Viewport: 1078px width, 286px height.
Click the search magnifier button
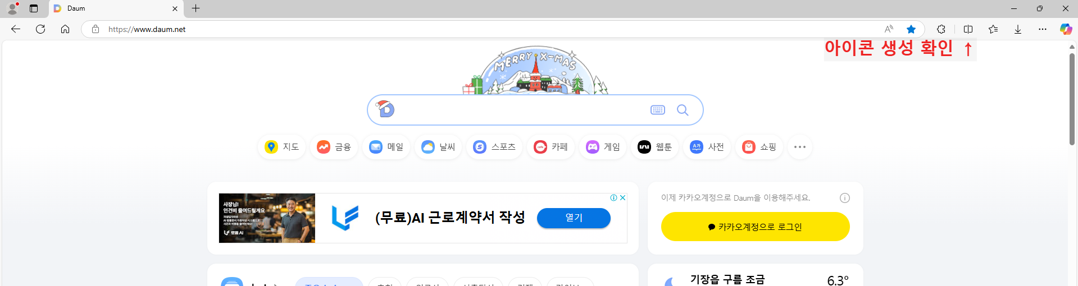683,110
